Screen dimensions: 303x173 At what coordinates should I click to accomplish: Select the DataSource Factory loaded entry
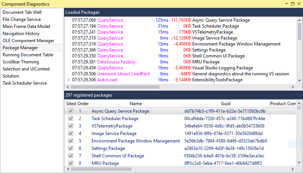180,62
